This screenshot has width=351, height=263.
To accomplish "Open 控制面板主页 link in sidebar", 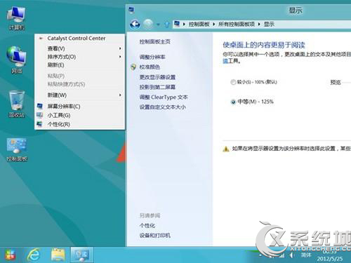I will pos(154,41).
